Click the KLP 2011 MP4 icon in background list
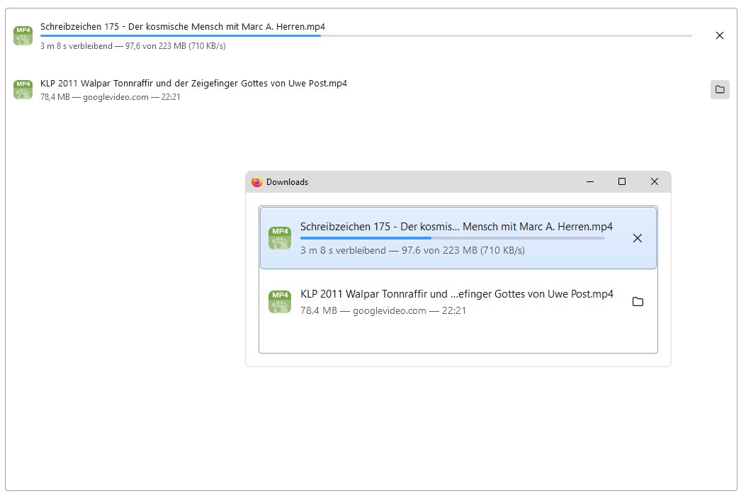Screen dimensions: 741x496 pos(23,89)
